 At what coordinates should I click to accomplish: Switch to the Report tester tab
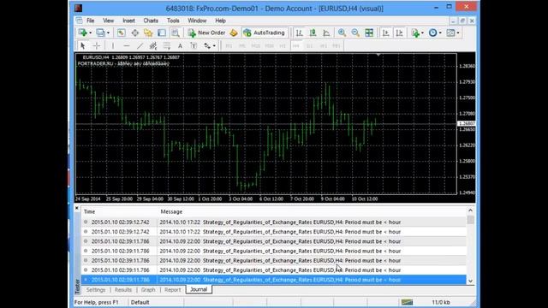173,290
